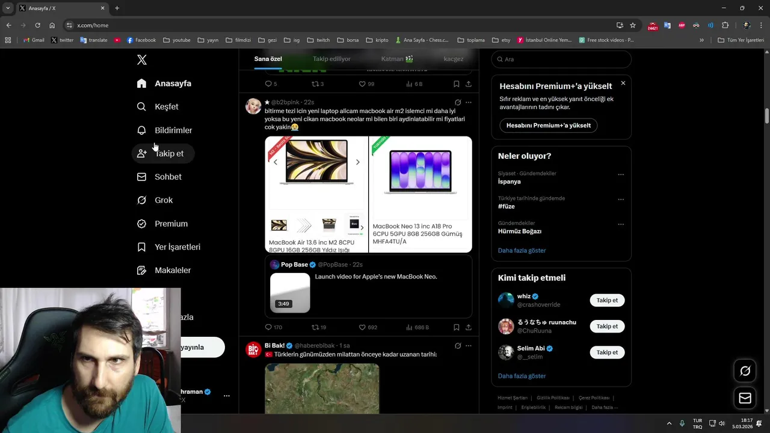Switch to Katman tab
The height and width of the screenshot is (433, 770).
click(397, 59)
